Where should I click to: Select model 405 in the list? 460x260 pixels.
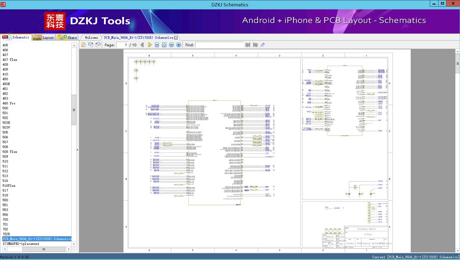tap(5, 45)
